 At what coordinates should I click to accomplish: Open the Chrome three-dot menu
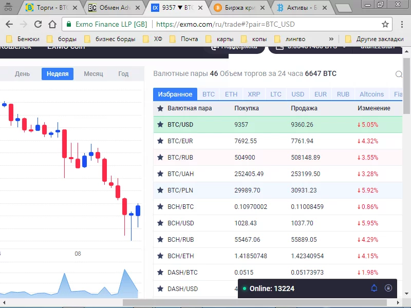[x=402, y=24]
